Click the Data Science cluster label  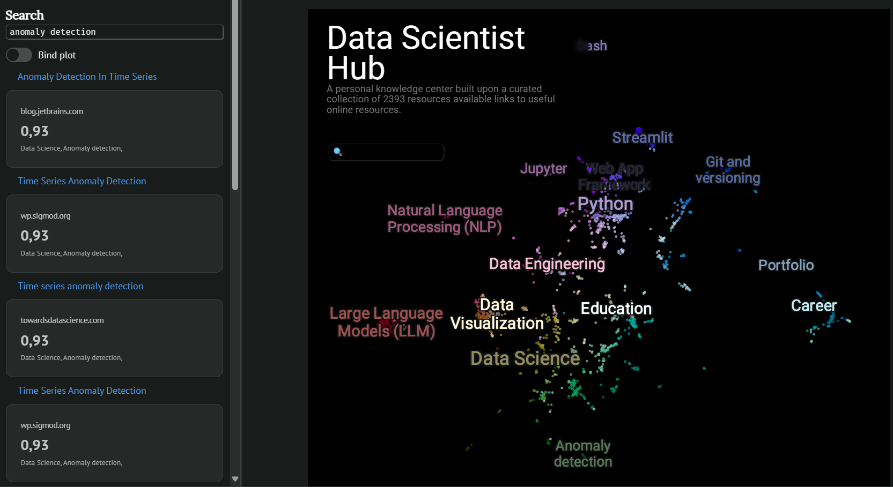(x=525, y=358)
